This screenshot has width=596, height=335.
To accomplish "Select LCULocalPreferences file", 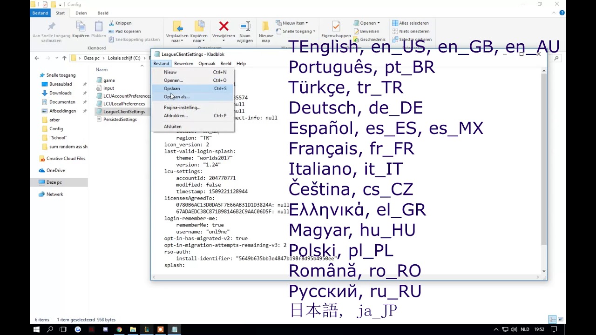I will click(123, 104).
